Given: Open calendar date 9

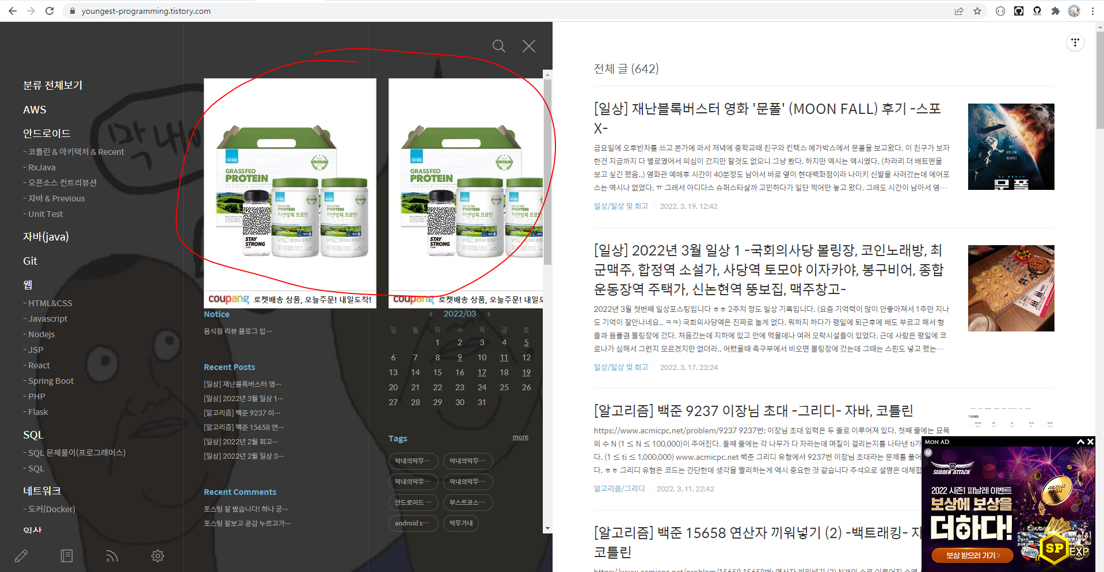Looking at the screenshot, I should (x=459, y=357).
